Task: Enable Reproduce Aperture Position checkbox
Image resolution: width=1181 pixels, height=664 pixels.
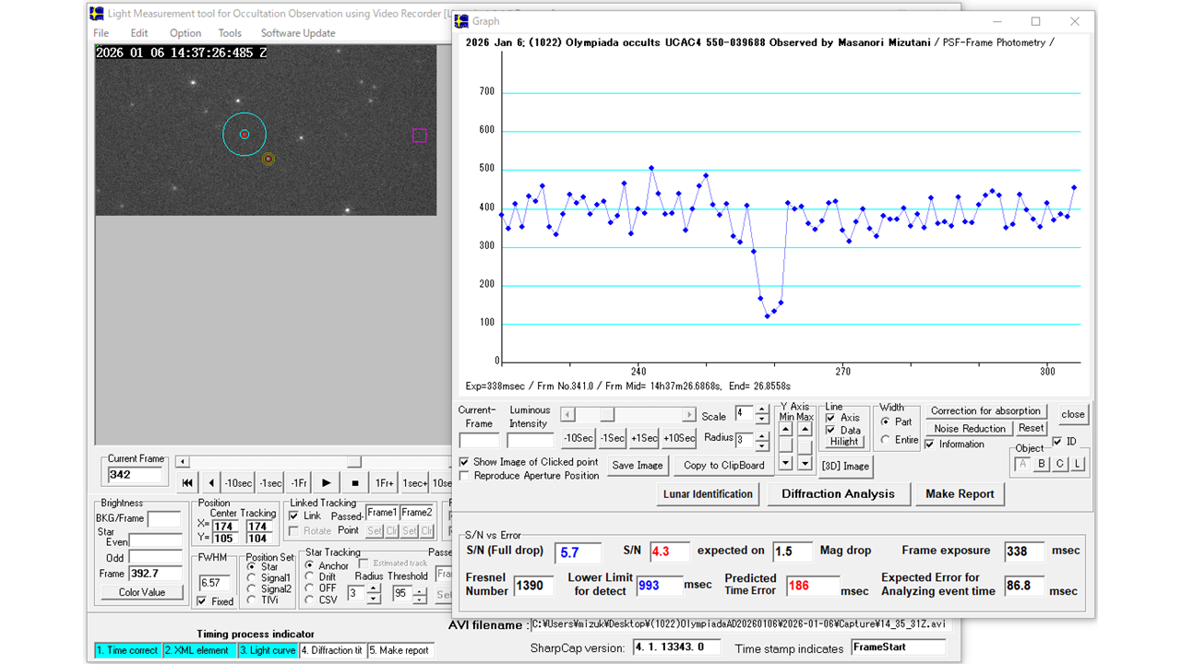Action: point(464,476)
